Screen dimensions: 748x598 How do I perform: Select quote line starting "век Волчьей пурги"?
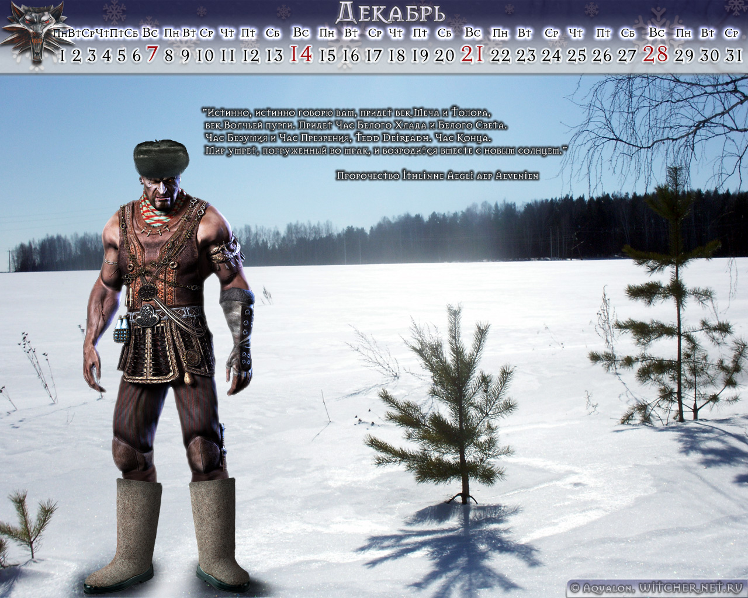357,125
